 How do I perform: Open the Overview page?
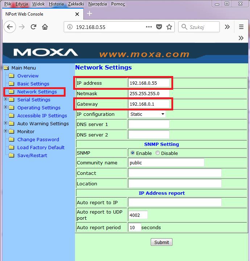[x=28, y=76]
